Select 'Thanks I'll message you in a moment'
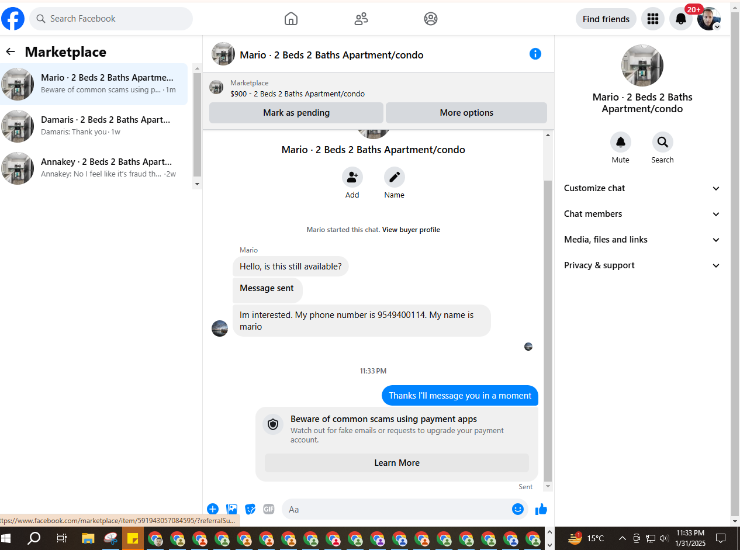Viewport: 740px width, 550px height. tap(460, 396)
